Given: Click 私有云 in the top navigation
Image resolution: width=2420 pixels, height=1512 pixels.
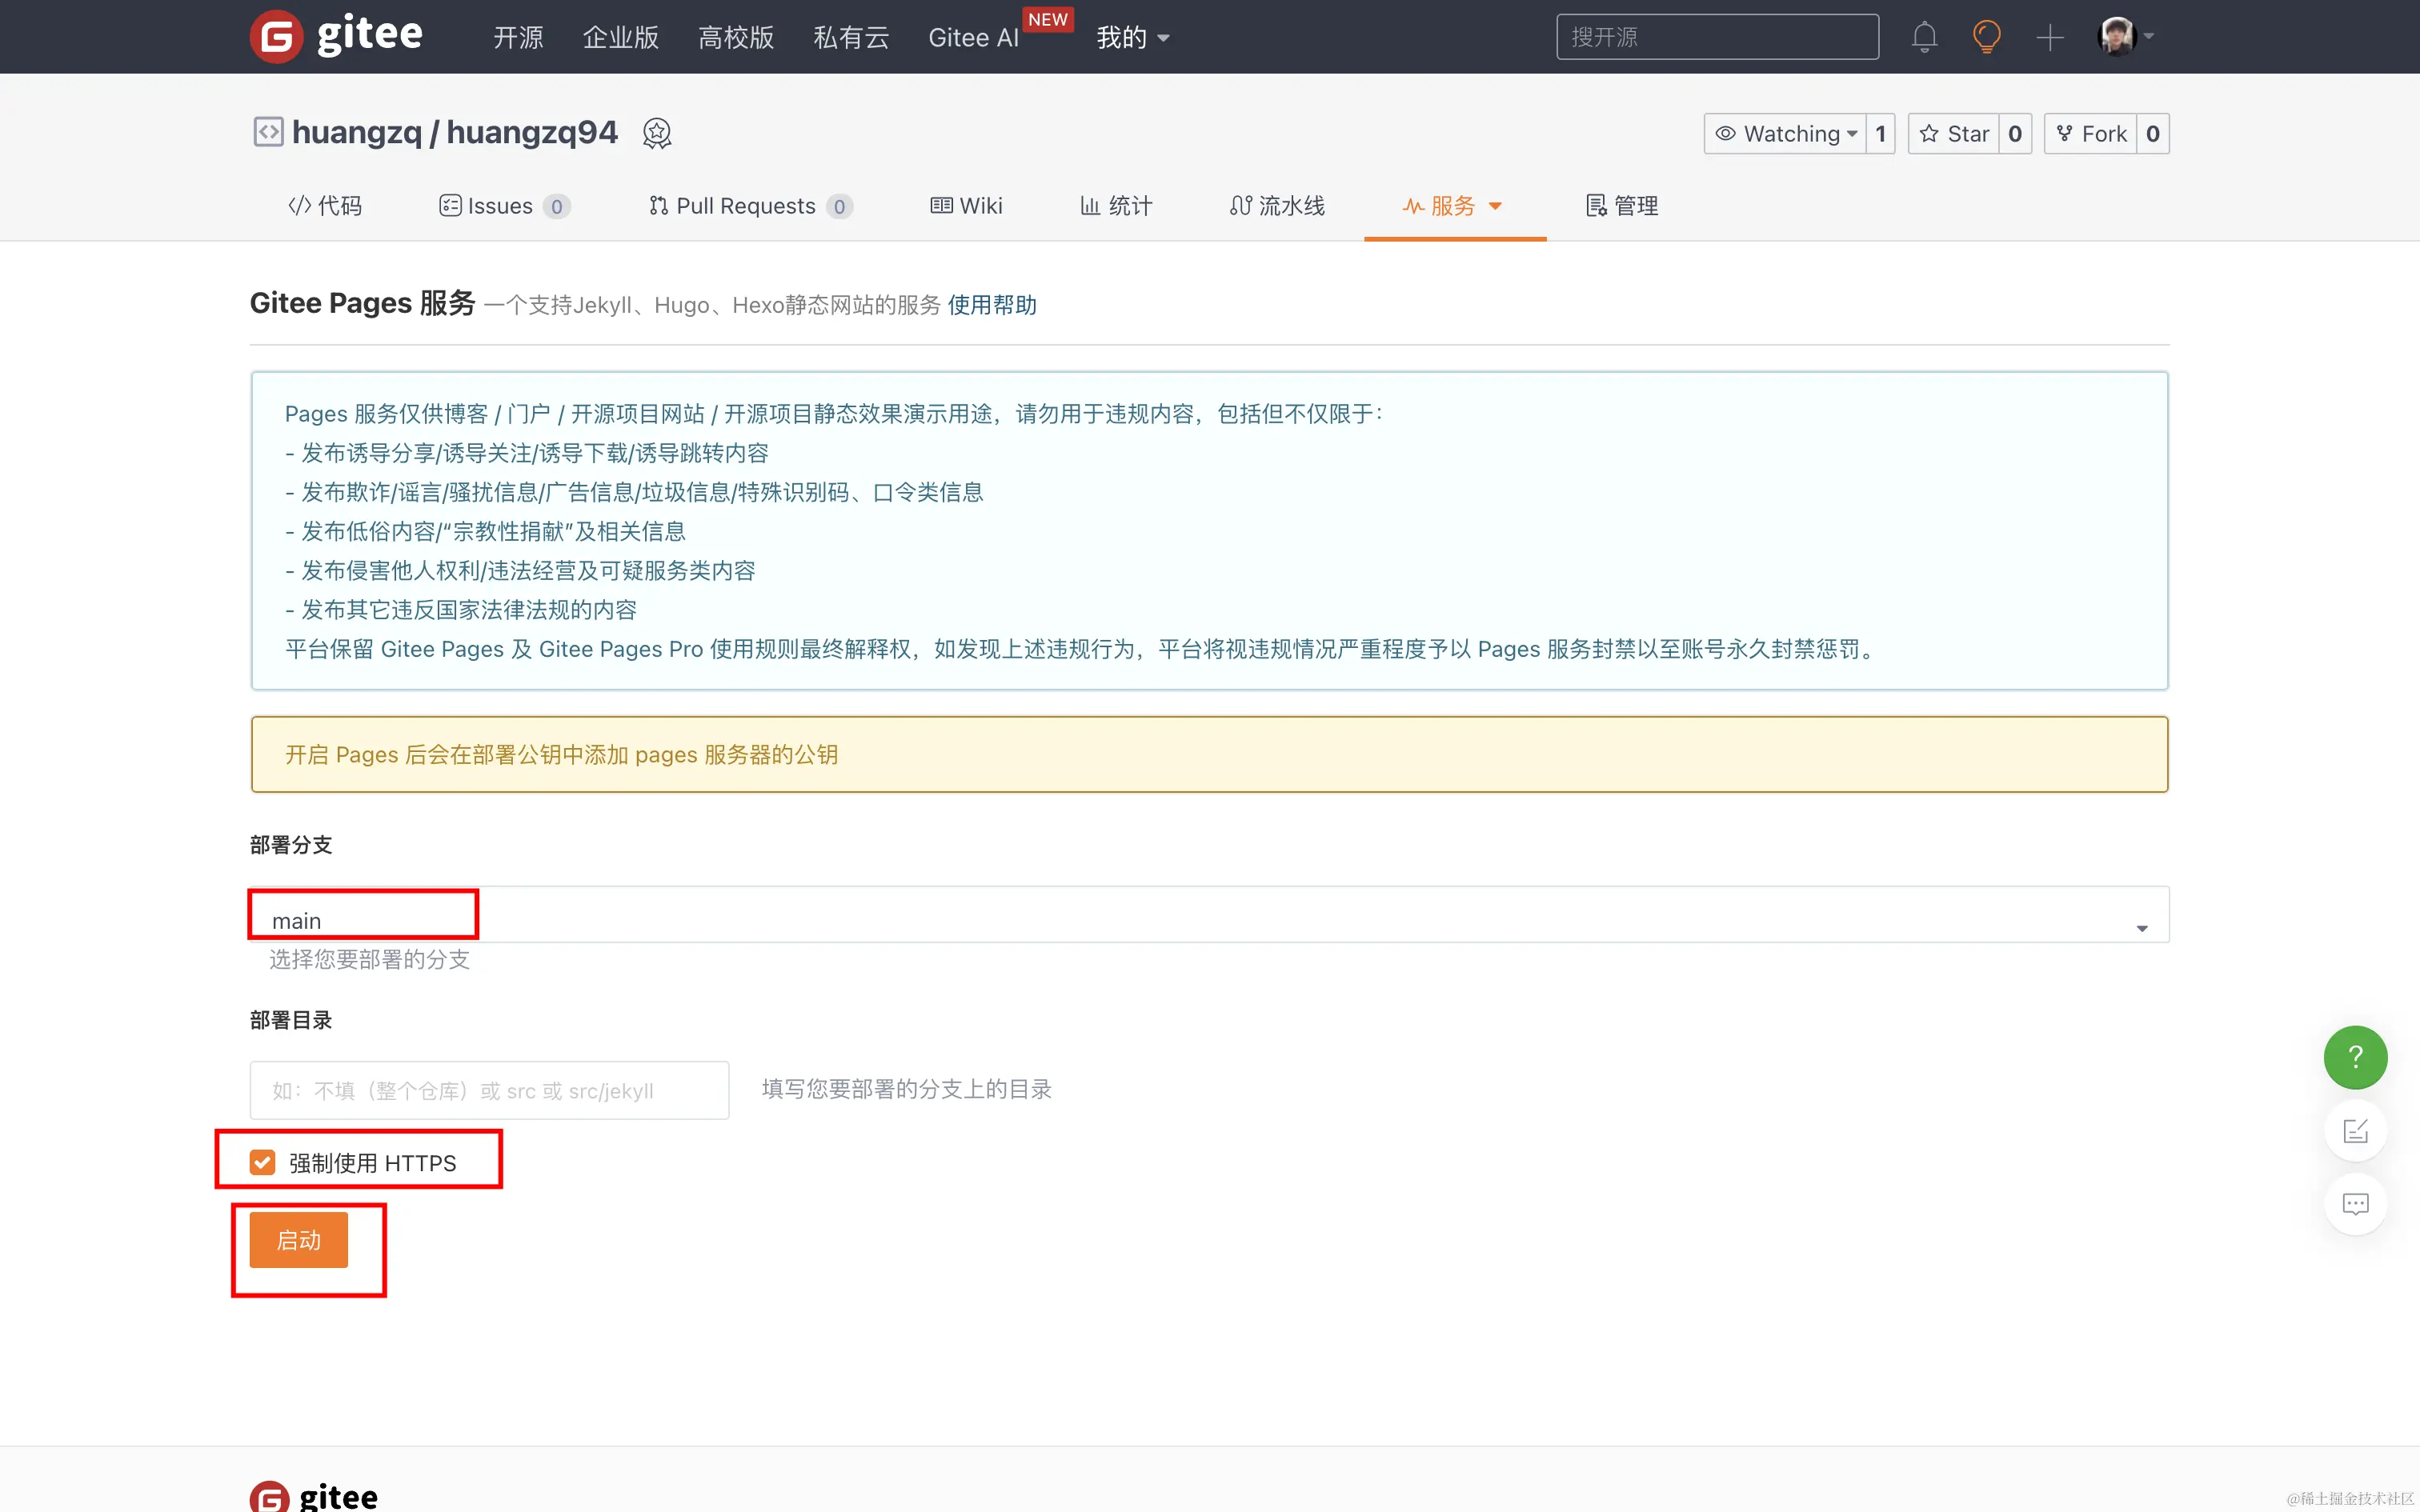Looking at the screenshot, I should point(851,38).
